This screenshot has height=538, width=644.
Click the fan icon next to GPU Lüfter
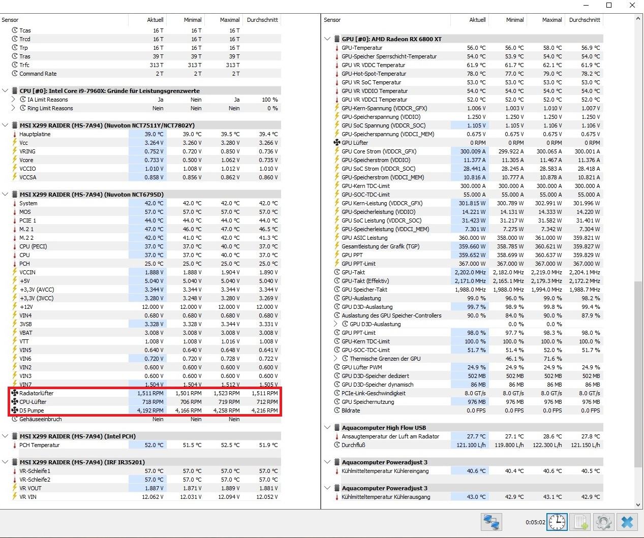tap(337, 143)
